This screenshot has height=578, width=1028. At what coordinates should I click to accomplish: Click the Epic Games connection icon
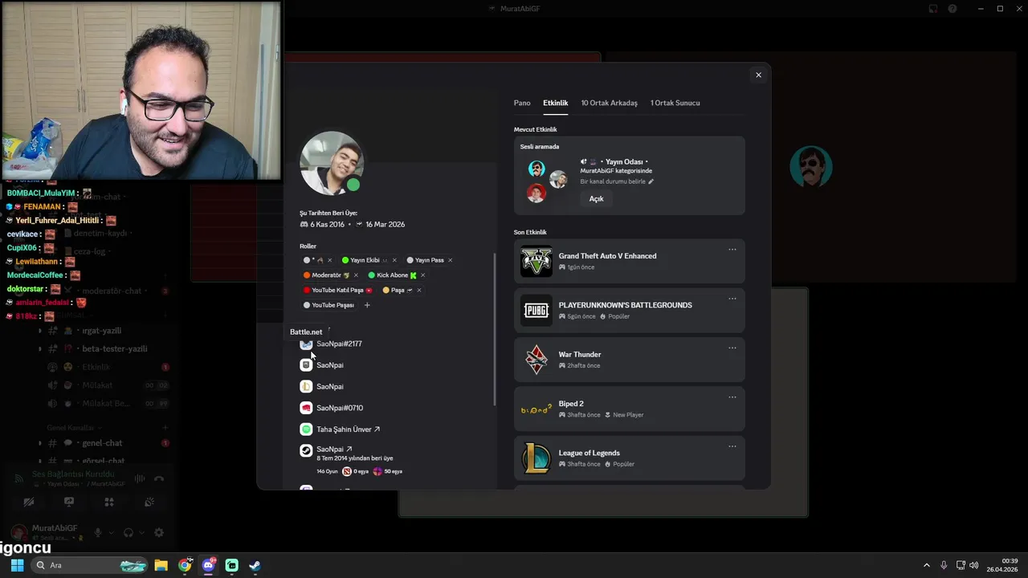click(x=306, y=365)
